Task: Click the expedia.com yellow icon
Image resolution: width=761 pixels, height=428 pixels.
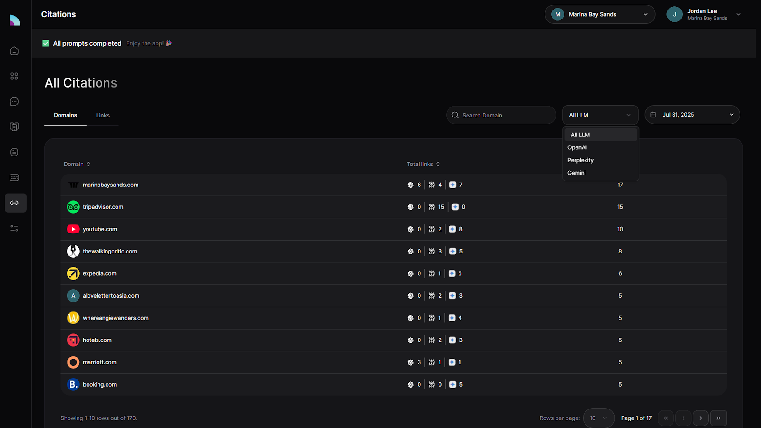Action: tap(73, 273)
